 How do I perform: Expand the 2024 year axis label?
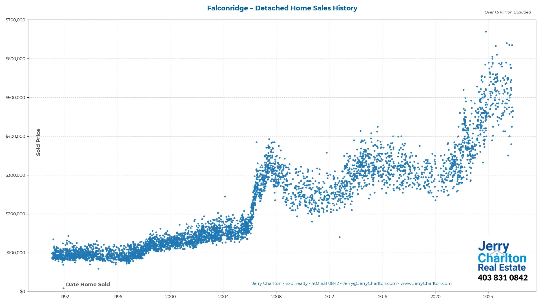pos(489,297)
